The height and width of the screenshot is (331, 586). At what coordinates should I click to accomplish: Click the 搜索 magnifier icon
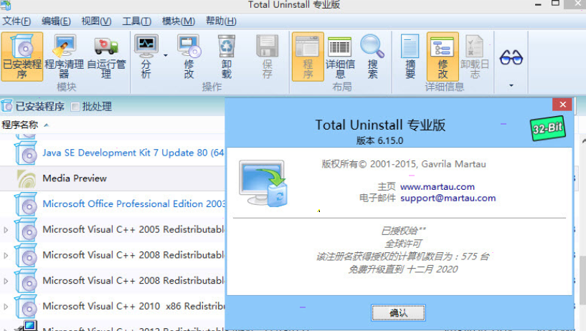(x=372, y=57)
